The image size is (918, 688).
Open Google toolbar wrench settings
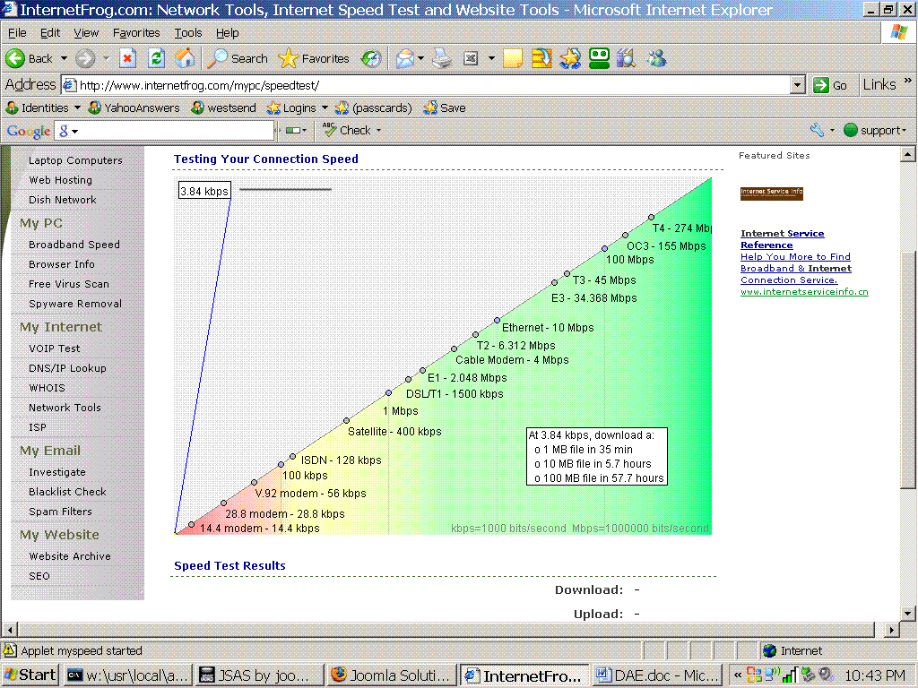817,130
